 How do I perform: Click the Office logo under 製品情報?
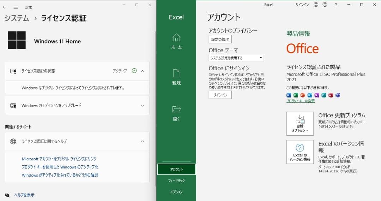[302, 48]
